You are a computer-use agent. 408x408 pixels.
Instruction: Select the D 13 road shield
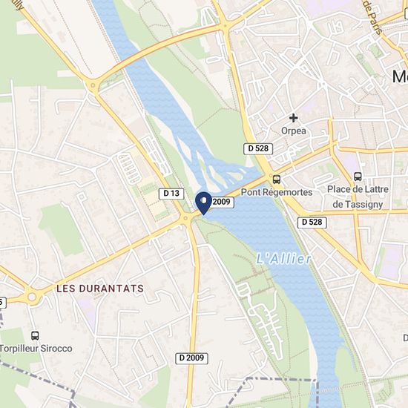coord(171,194)
